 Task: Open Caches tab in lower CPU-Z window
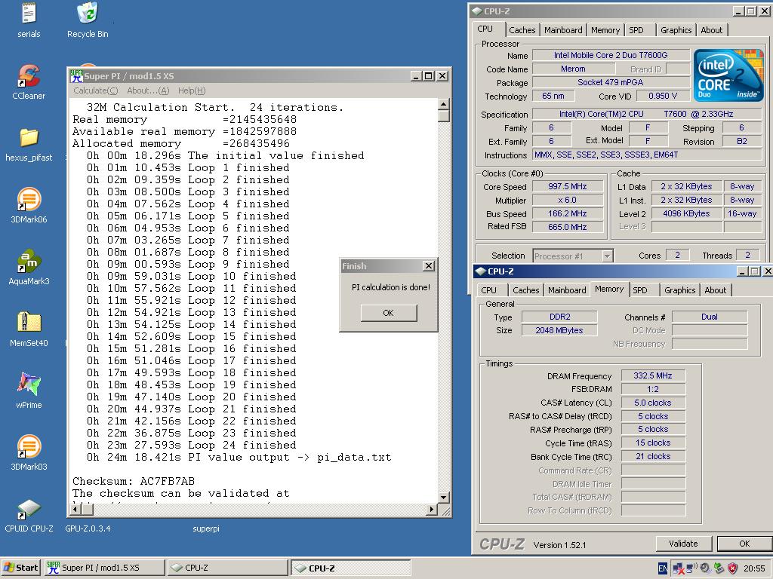526,290
